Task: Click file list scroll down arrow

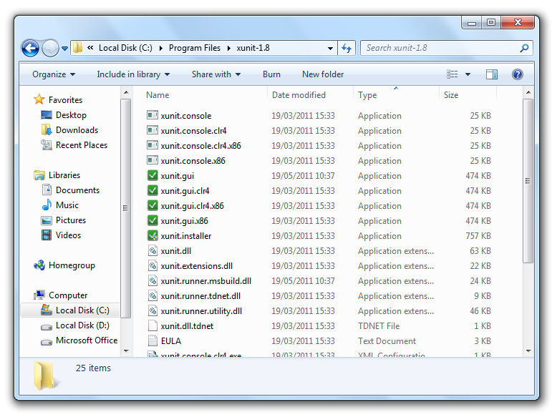Action: (x=528, y=350)
